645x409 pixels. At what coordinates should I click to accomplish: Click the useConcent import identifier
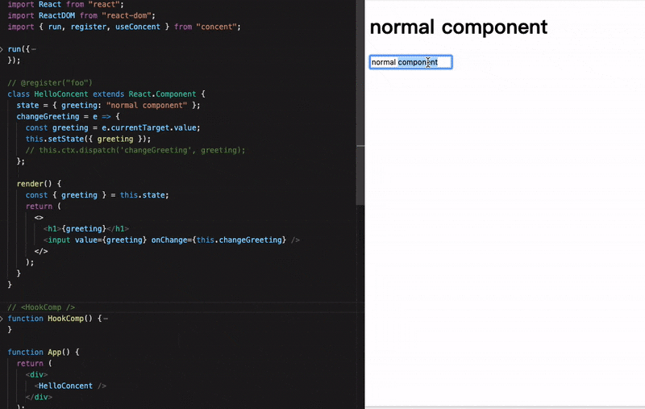137,27
